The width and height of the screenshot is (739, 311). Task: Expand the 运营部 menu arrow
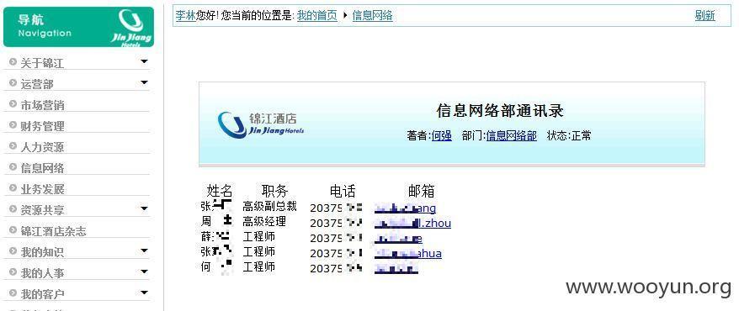pyautogui.click(x=144, y=82)
